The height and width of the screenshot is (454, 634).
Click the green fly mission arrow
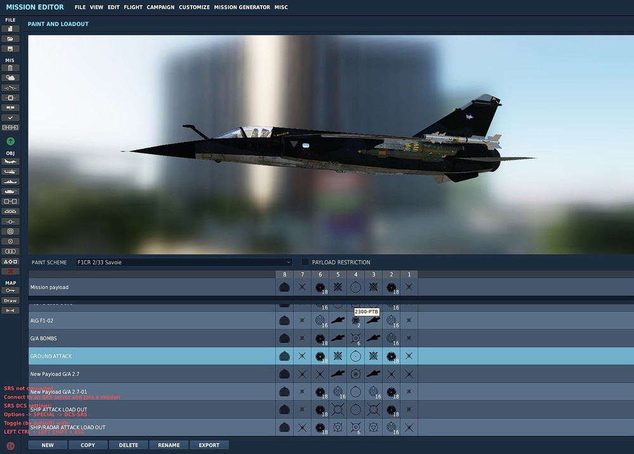pos(11,141)
